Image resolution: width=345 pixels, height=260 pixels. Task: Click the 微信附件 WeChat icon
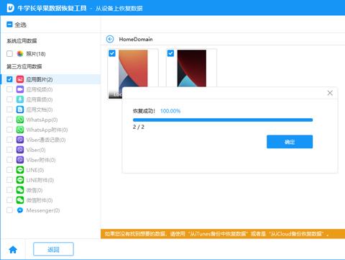(x=20, y=200)
